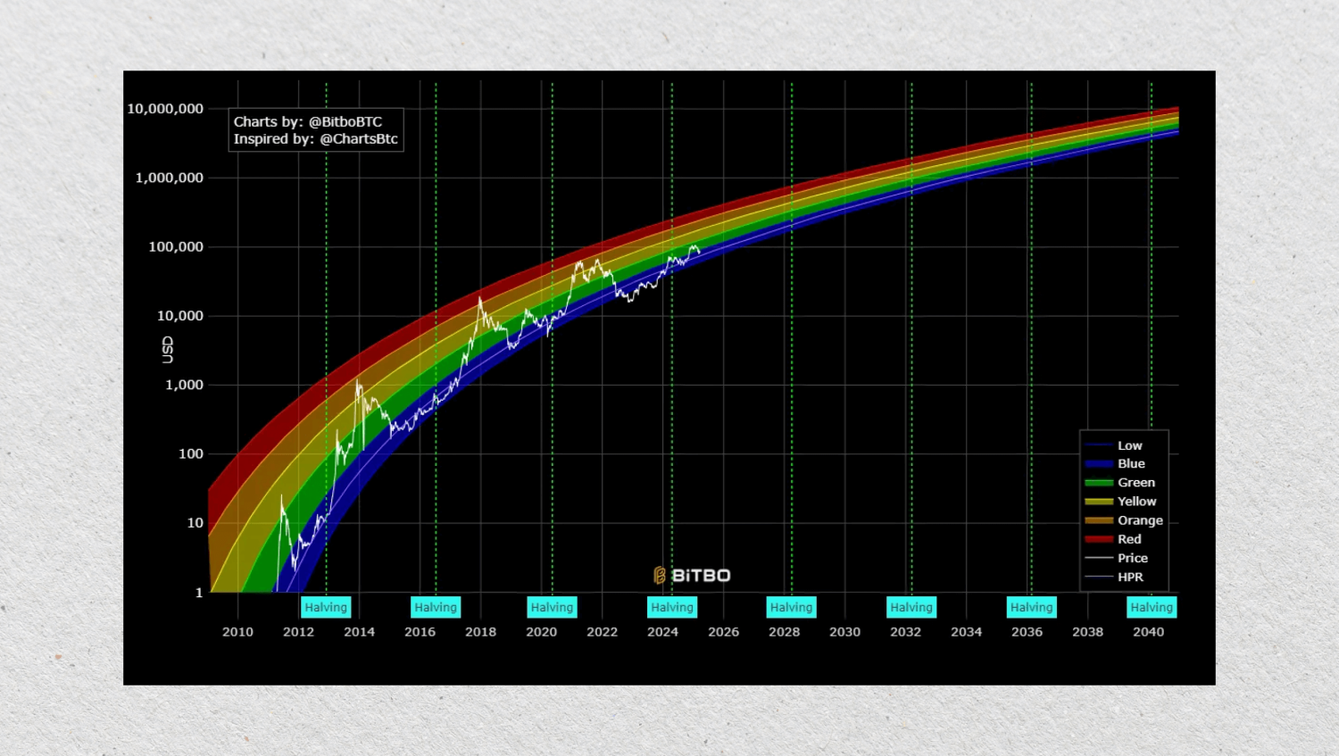This screenshot has height=756, width=1339.
Task: Click the BiTBO logo icon
Action: (658, 576)
